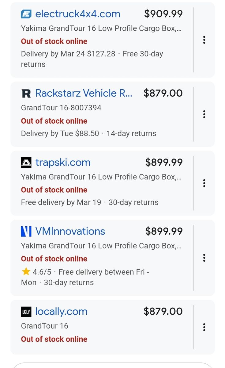The image size is (225, 368).
Task: Select the $879.00 price on locally.com
Action: click(163, 312)
